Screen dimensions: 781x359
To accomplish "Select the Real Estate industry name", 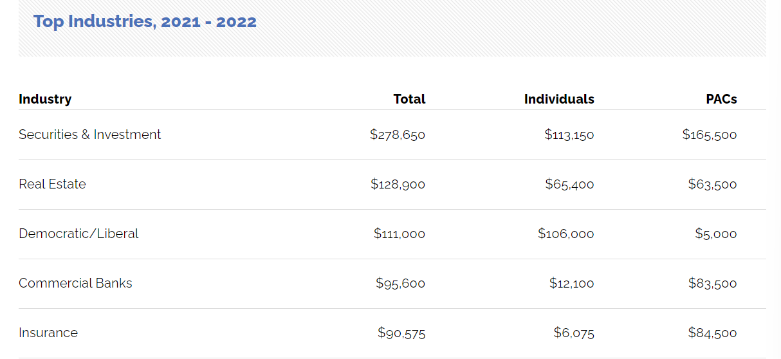I will 52,184.
